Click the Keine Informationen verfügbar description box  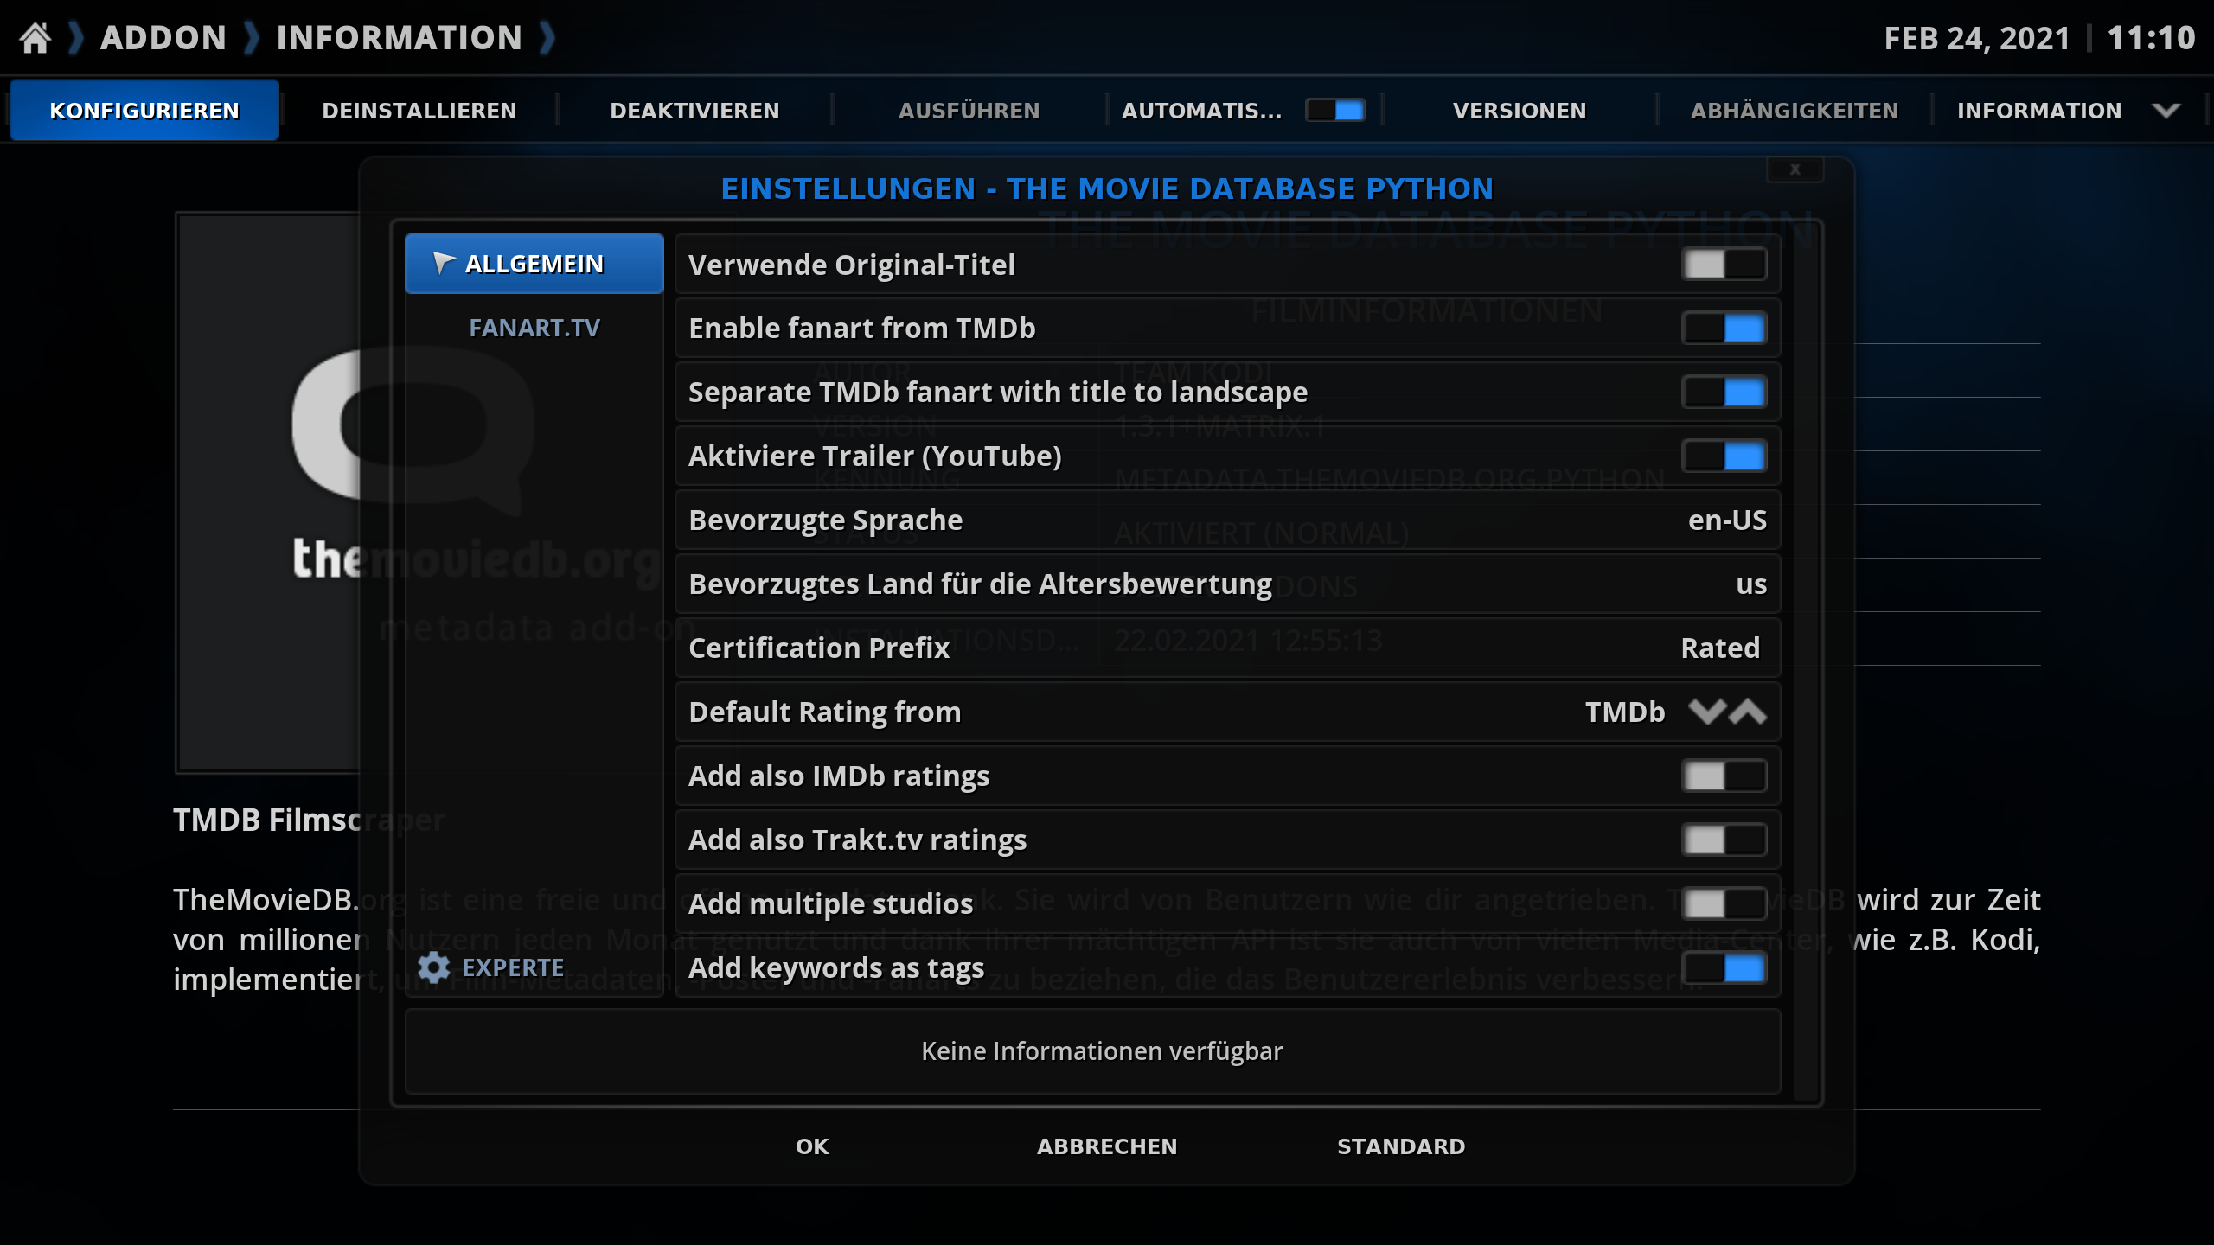(1093, 1051)
